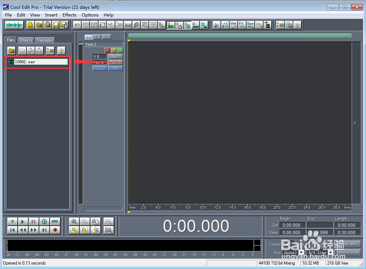Stop playback

pos(12,221)
